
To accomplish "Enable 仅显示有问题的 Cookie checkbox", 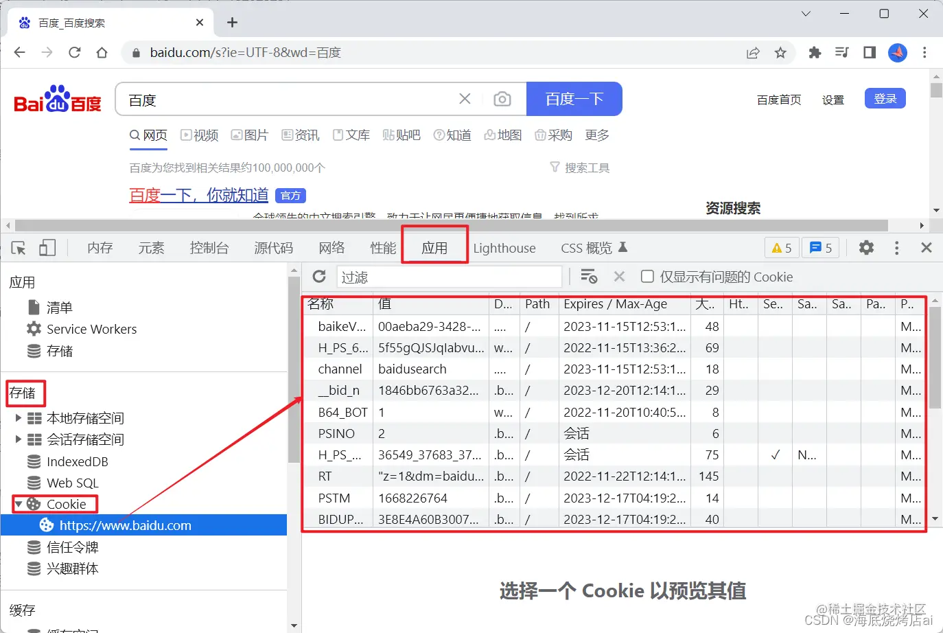I will coord(647,277).
